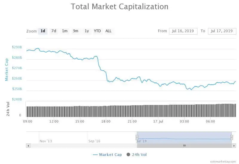Click the scrollbar left arrow
Screen dimensions: 239x164
[x=28, y=146]
